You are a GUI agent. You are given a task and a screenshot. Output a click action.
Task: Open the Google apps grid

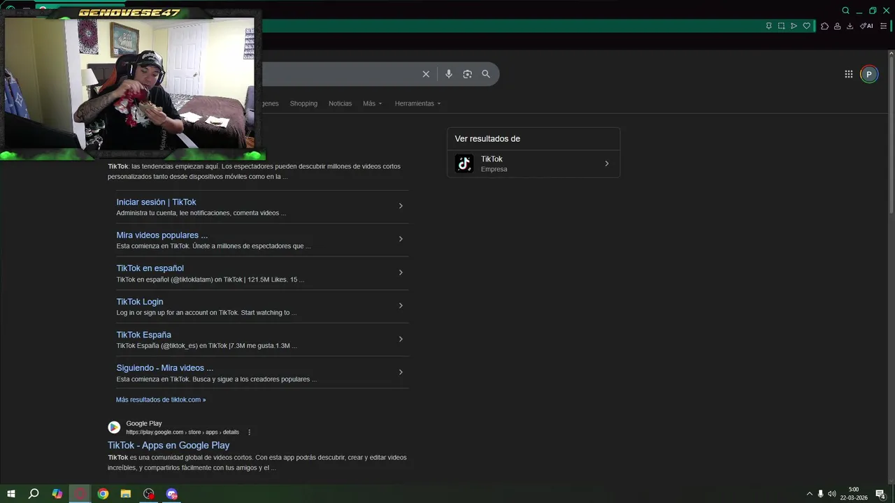[848, 74]
